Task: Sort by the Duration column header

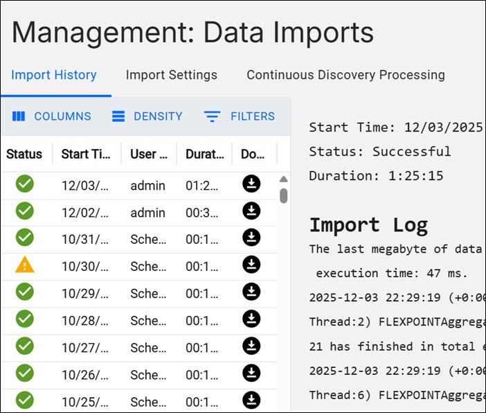Action: [x=204, y=154]
